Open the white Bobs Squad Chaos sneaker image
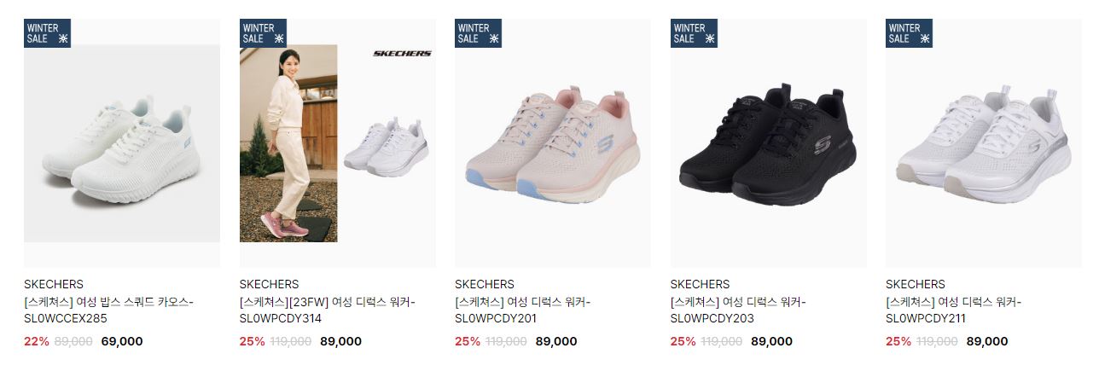This screenshot has width=1099, height=377. point(122,143)
